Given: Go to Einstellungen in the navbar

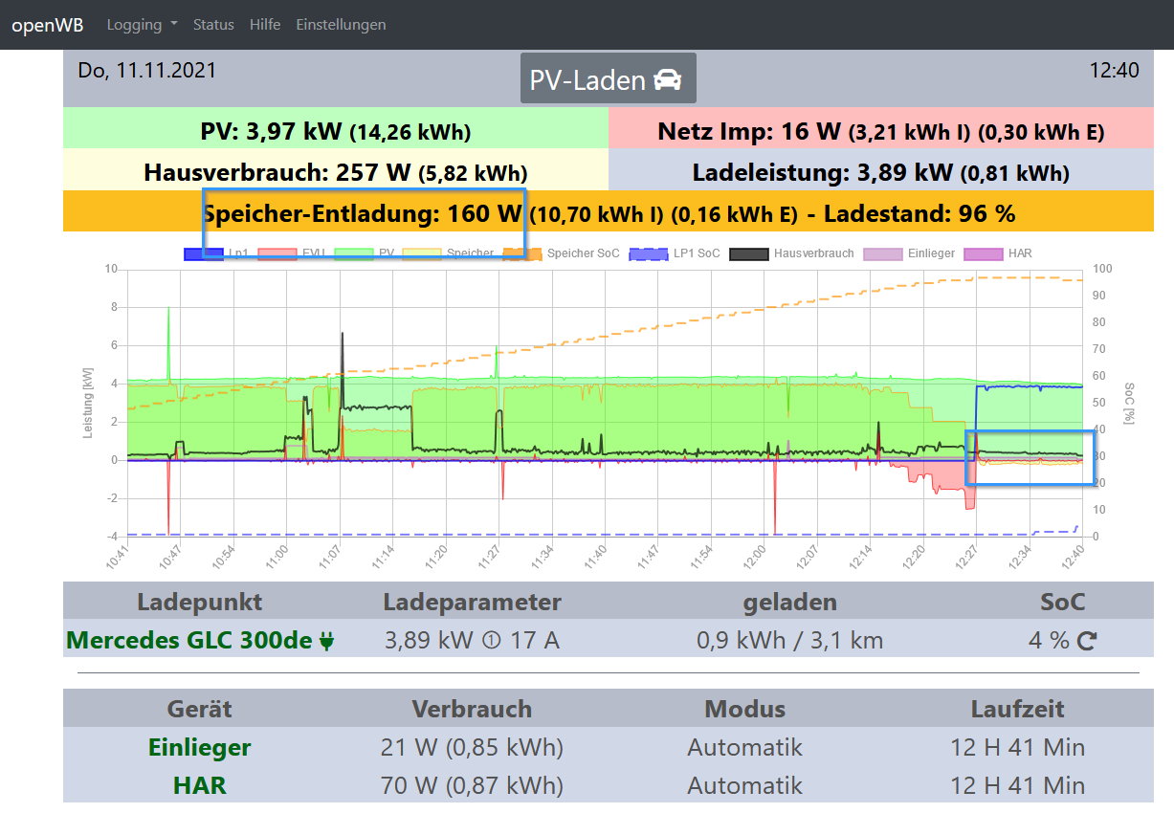Looking at the screenshot, I should coord(341,25).
